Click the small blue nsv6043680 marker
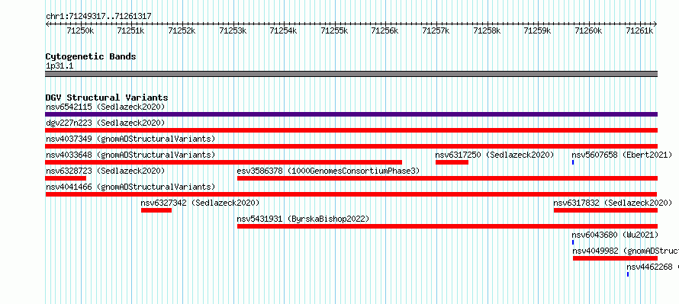This screenshot has width=679, height=304. click(x=573, y=242)
